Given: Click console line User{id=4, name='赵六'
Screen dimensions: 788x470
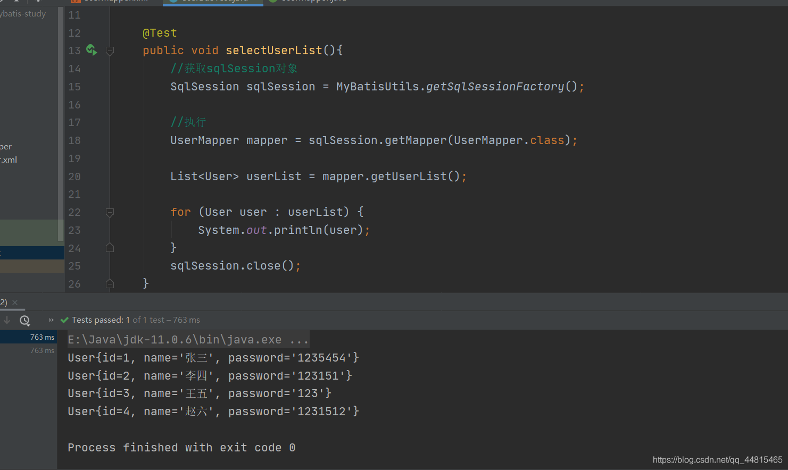Looking at the screenshot, I should pyautogui.click(x=213, y=412).
